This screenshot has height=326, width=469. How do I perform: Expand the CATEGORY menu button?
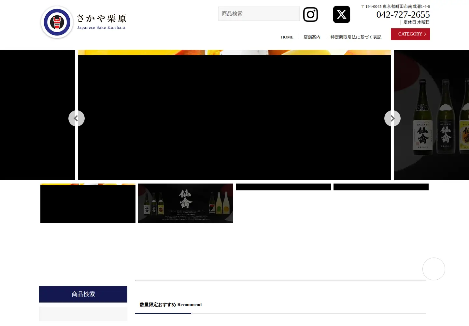(x=410, y=34)
